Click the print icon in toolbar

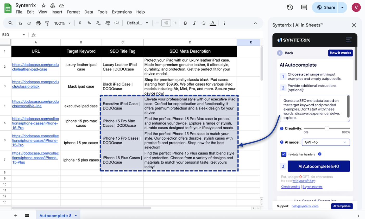pyautogui.click(x=38, y=23)
